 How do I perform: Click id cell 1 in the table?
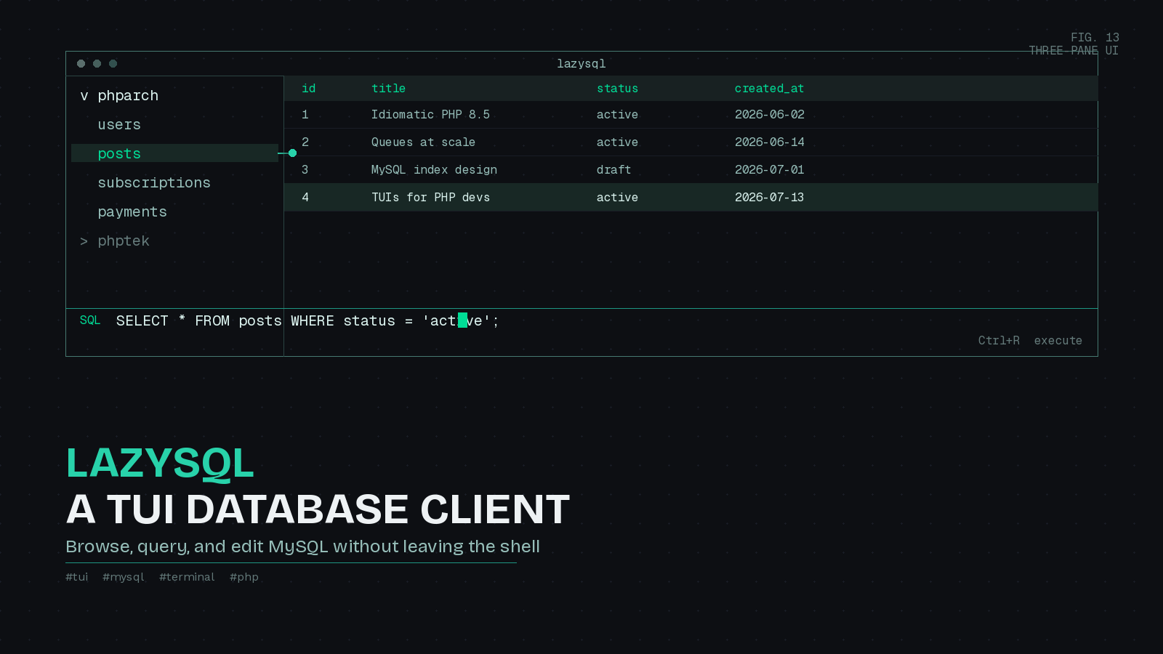pyautogui.click(x=305, y=115)
